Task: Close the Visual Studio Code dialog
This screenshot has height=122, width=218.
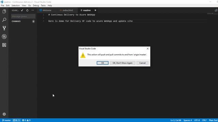Action: tap(147, 48)
